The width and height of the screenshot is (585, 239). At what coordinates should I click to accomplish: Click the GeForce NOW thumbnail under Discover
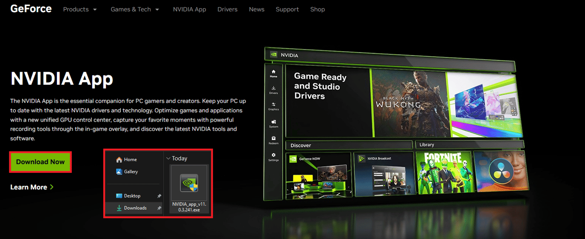318,175
